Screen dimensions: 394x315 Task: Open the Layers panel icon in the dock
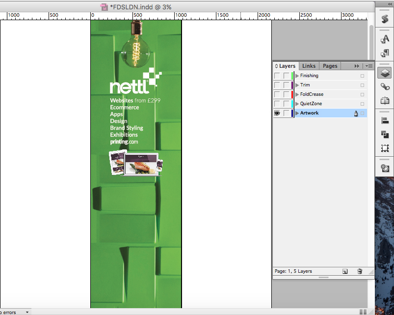point(385,73)
